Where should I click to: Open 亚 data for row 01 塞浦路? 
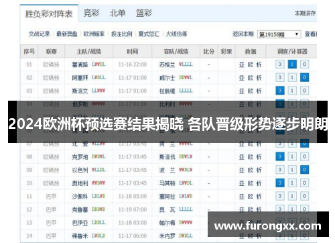[x=242, y=65]
